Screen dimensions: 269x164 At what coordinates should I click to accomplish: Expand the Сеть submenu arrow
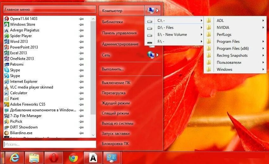[157, 55]
